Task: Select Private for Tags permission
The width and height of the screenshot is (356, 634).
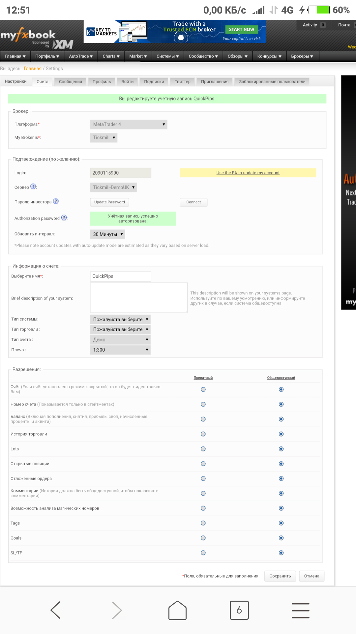Action: (203, 523)
